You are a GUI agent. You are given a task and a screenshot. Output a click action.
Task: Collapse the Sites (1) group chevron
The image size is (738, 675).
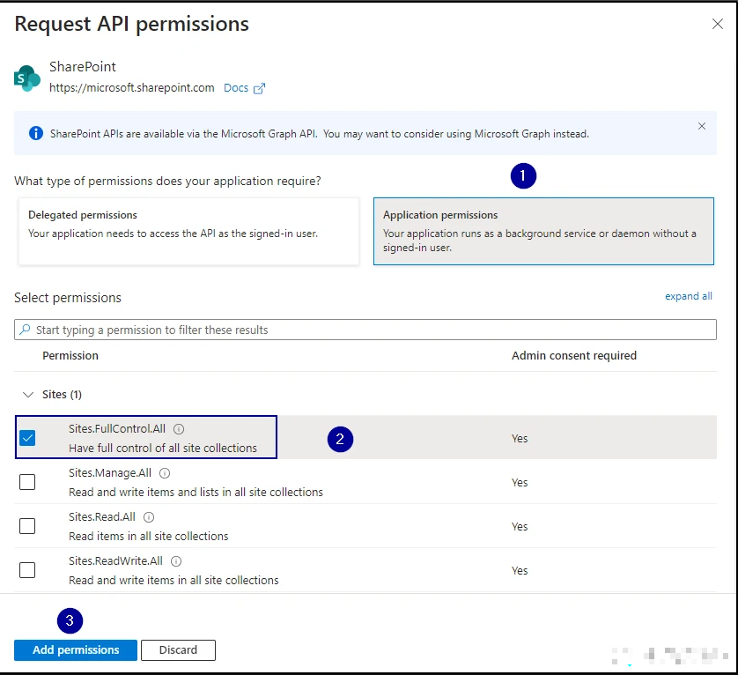[x=28, y=395]
